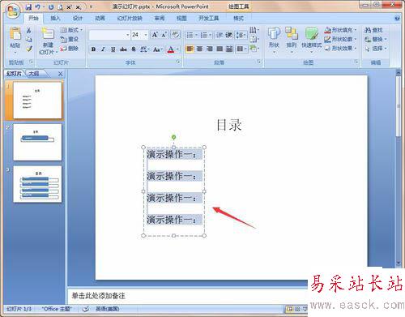
Task: Cut the selection with the scissors icon
Action: pos(29,30)
